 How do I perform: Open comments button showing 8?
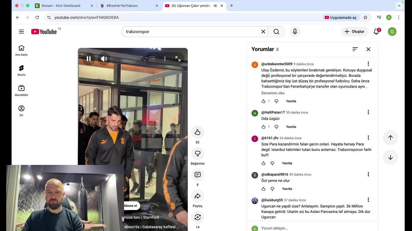[198, 175]
